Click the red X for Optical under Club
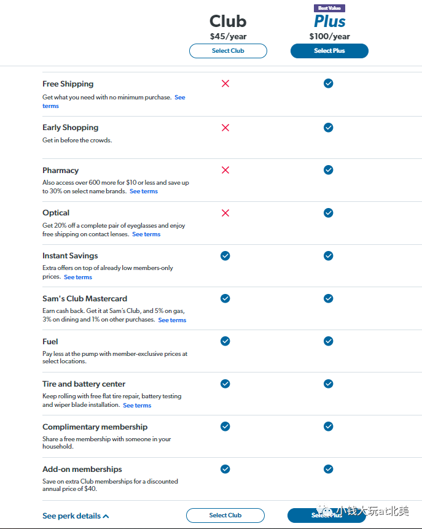The image size is (422, 529). tap(225, 213)
